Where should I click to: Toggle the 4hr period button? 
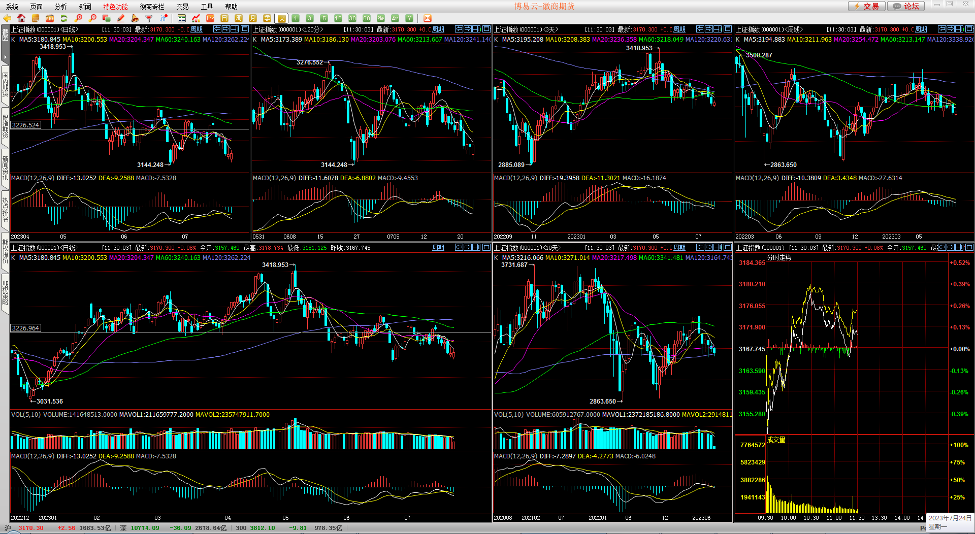click(395, 18)
